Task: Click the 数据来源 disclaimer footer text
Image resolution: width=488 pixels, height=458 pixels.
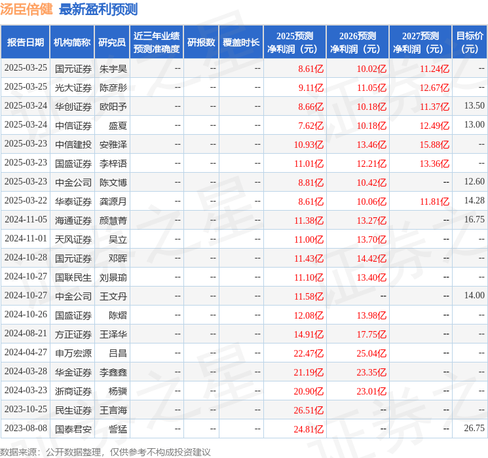Action: 105,452
